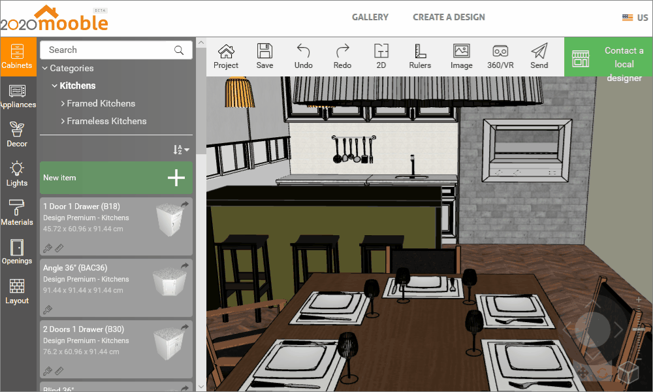Click paintbrush icon on 1 Door 1 Drawer (B18)
Viewport: 653px width, 392px height.
point(48,249)
